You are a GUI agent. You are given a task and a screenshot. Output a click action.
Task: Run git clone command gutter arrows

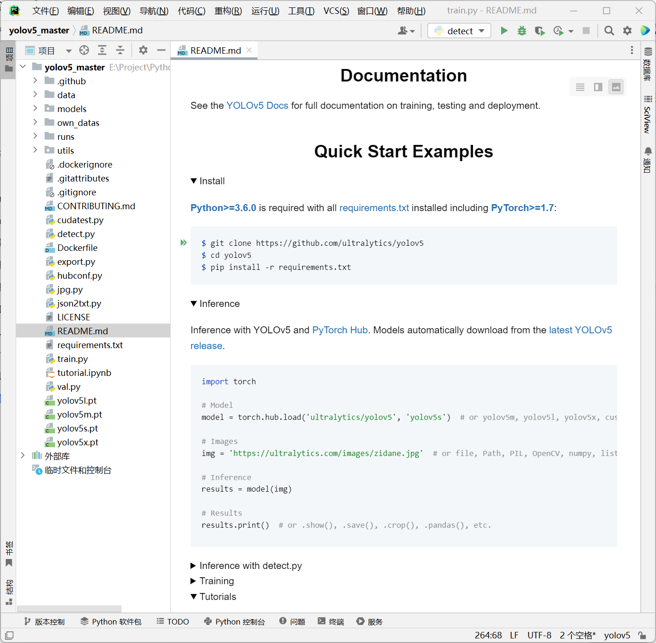point(184,243)
